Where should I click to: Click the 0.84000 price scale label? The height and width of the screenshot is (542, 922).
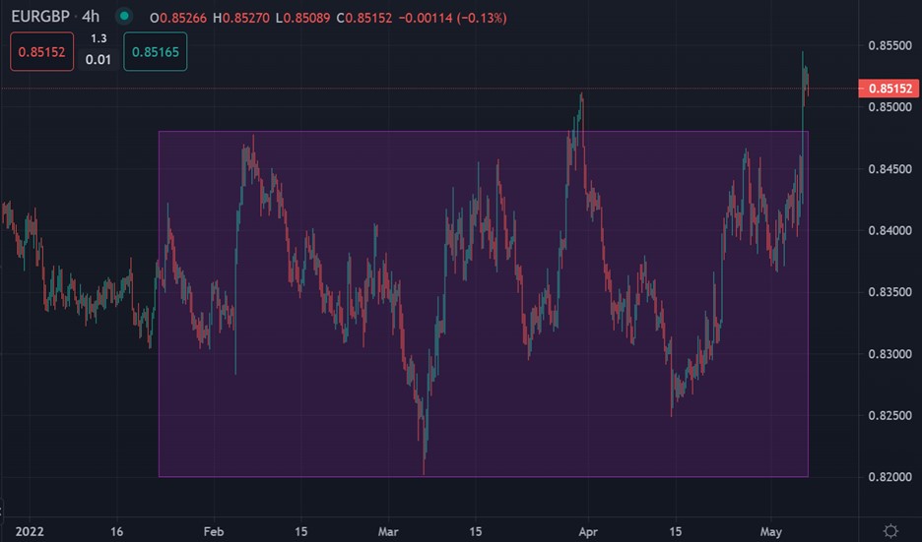coord(889,230)
